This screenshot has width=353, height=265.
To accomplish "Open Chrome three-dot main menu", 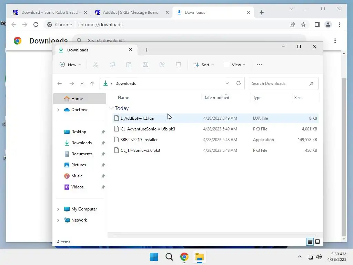I will tap(339, 24).
